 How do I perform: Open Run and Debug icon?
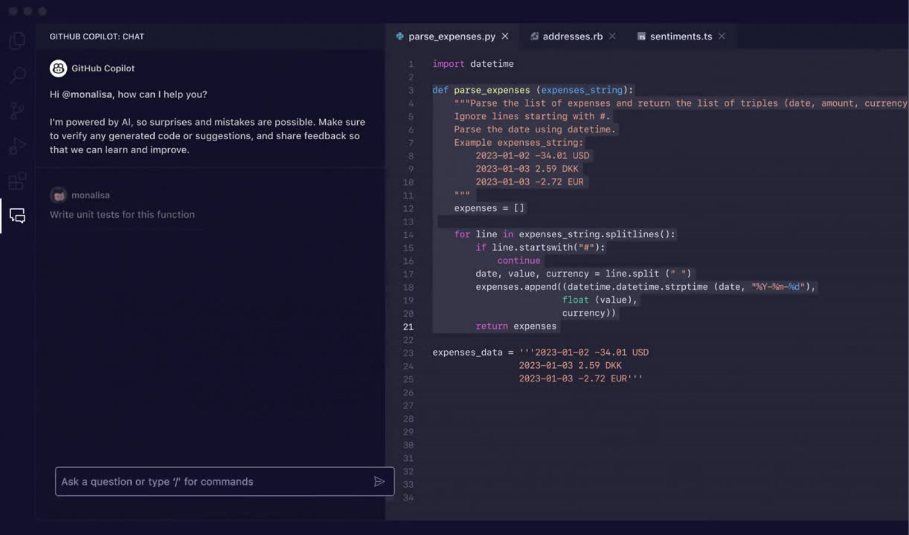click(17, 146)
